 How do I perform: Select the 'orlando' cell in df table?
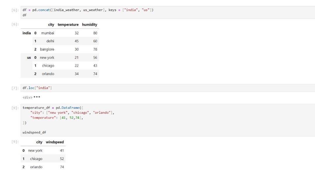(48, 74)
